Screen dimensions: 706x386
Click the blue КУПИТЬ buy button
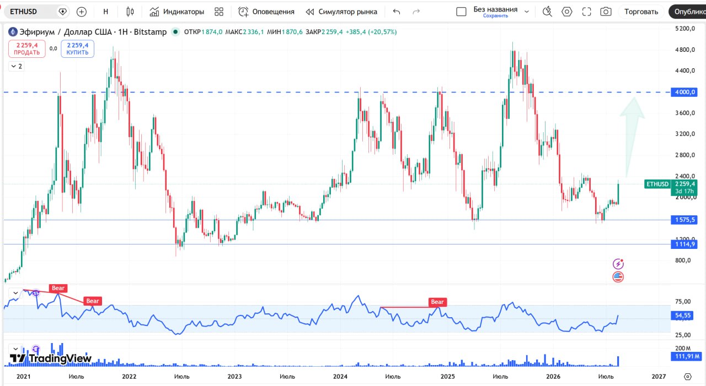(78, 48)
